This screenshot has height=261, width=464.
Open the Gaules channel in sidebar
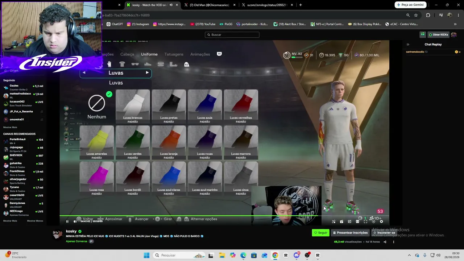[23, 87]
